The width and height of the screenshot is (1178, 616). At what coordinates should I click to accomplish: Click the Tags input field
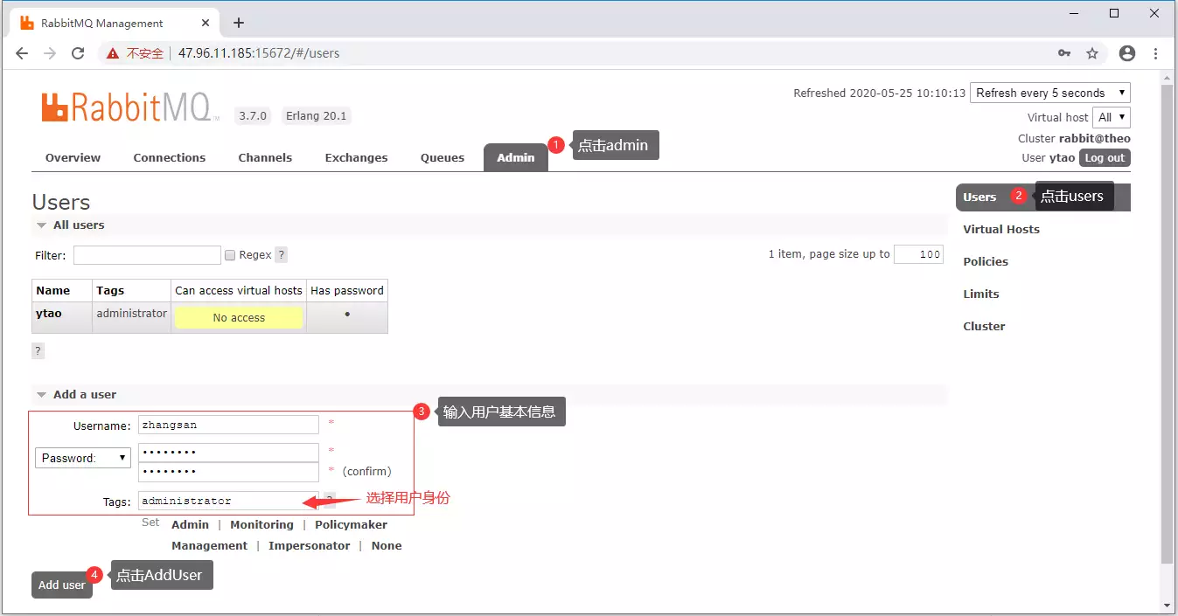228,501
